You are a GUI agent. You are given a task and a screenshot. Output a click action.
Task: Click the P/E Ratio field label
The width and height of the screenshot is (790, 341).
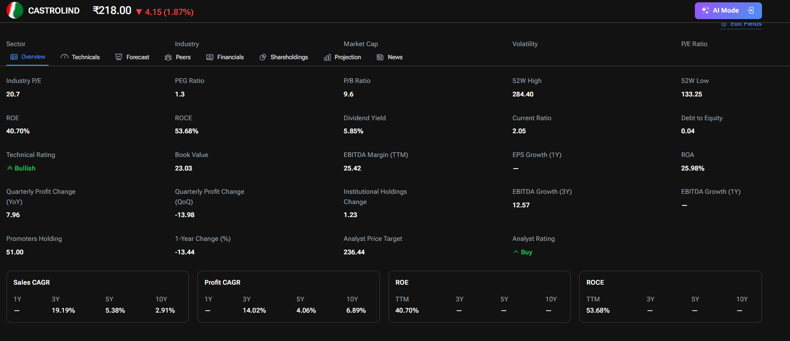coord(694,44)
